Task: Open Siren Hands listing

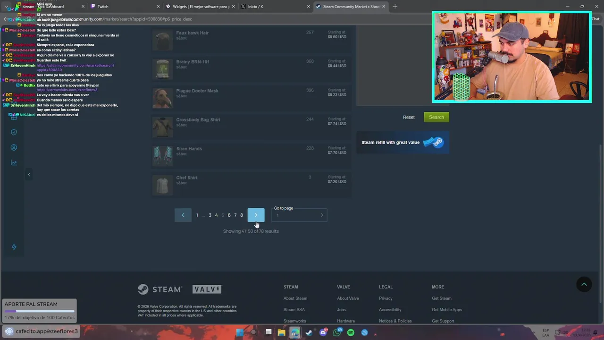Action: click(x=252, y=155)
